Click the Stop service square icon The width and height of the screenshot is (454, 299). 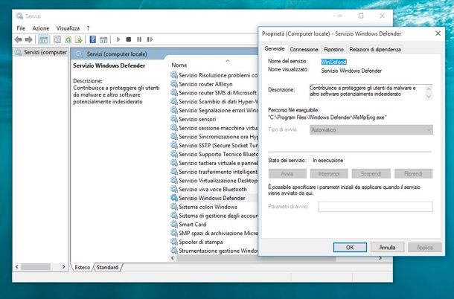(129, 39)
